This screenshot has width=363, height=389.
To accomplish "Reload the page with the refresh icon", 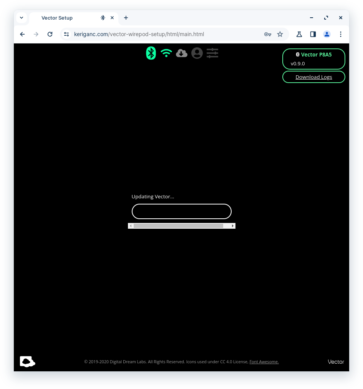I will (x=50, y=34).
